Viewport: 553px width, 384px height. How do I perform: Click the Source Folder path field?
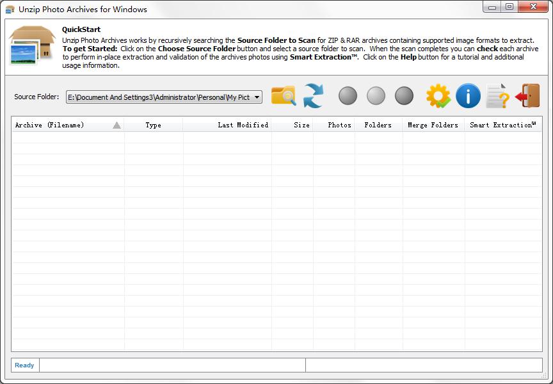coord(158,97)
